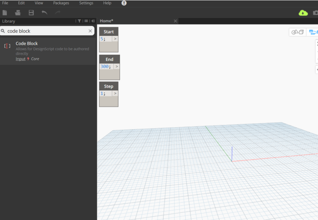
Task: Click the library filter funnel icon
Action: click(x=79, y=21)
